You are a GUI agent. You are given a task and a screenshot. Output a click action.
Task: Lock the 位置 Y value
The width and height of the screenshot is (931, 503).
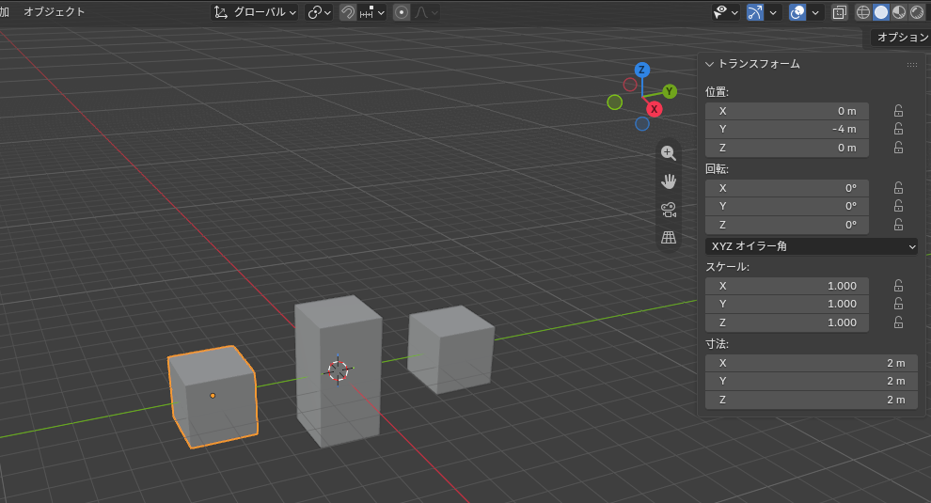[x=898, y=129]
